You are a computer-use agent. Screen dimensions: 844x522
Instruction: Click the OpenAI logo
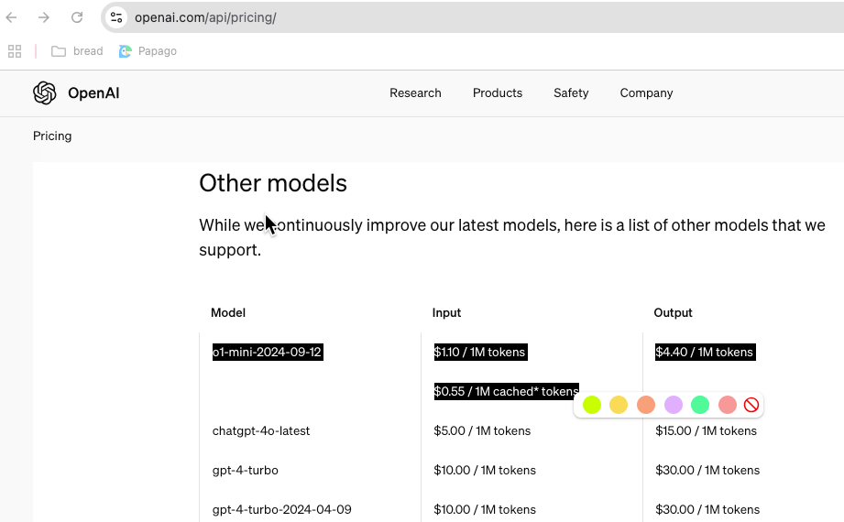[x=45, y=93]
